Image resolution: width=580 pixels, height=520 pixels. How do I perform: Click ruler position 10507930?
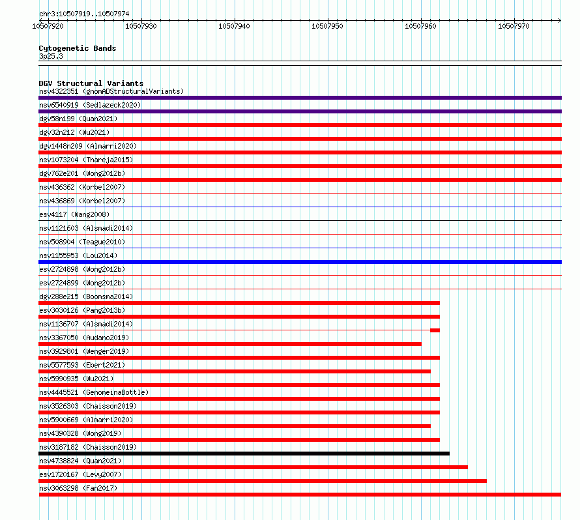click(x=141, y=26)
